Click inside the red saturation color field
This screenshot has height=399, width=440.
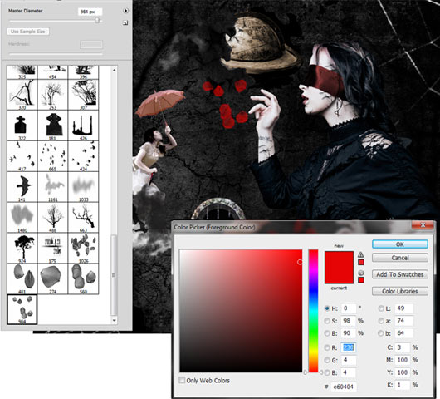pyautogui.click(x=241, y=311)
